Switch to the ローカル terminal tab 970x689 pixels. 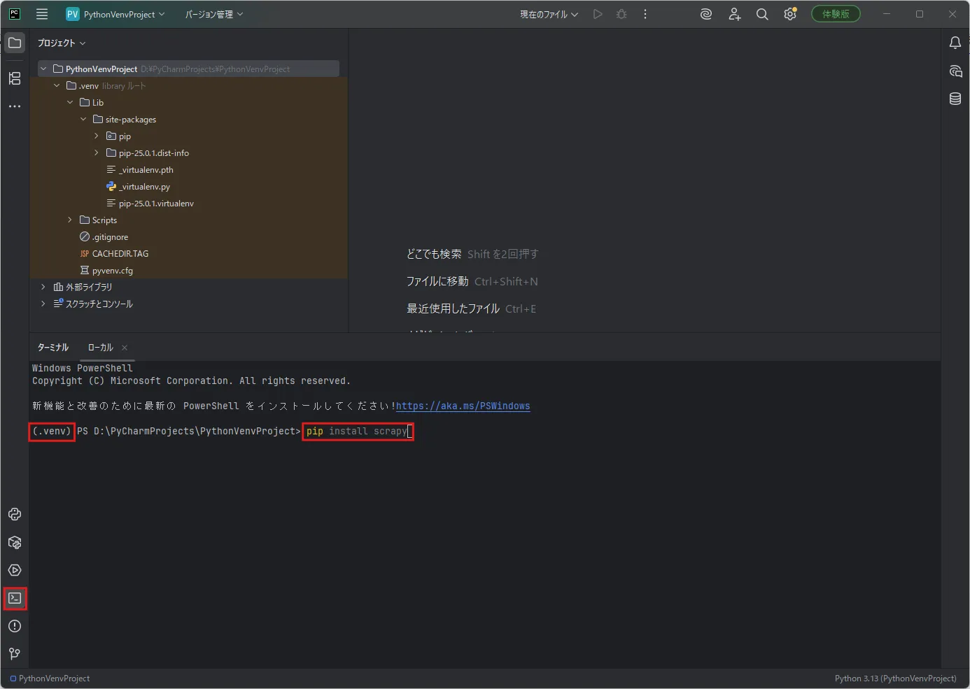(x=100, y=347)
